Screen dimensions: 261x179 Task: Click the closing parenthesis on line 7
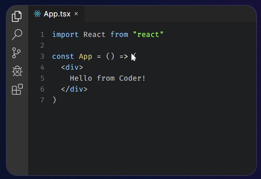54,100
